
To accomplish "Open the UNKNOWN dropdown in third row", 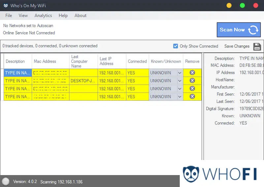I will (x=166, y=89).
